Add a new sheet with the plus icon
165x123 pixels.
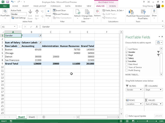coord(44,117)
